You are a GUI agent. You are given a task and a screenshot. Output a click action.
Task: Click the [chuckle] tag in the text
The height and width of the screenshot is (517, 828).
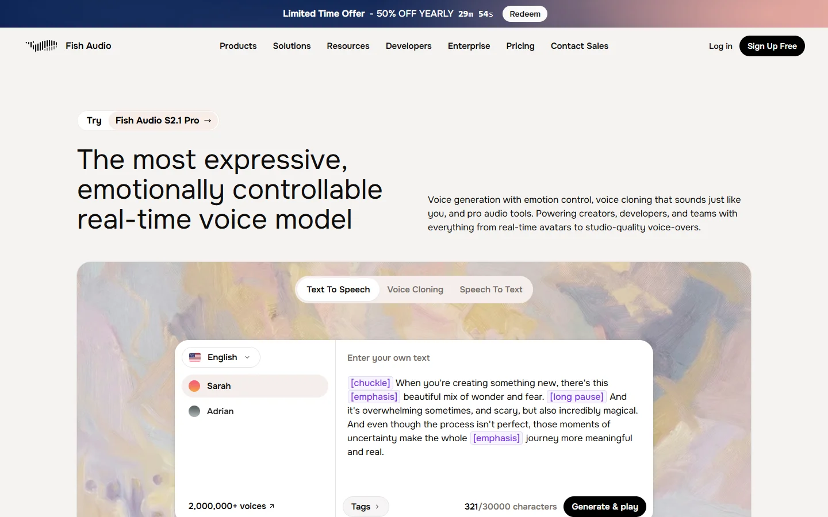[x=370, y=383]
